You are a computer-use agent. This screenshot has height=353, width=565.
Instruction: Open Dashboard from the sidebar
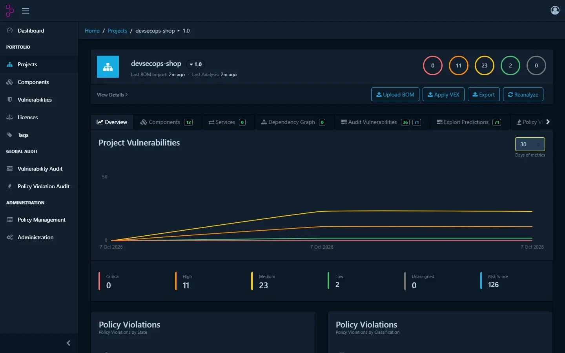pyautogui.click(x=39, y=31)
